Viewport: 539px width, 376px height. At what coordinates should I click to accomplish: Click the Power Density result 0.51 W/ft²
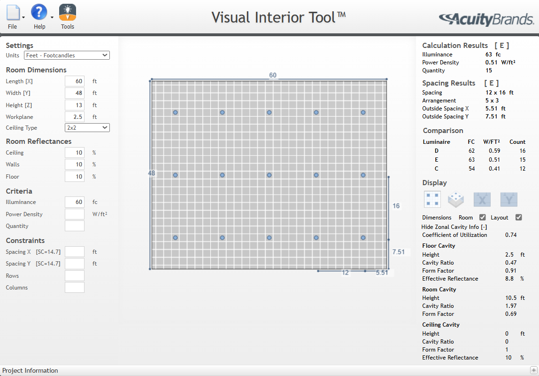500,62
